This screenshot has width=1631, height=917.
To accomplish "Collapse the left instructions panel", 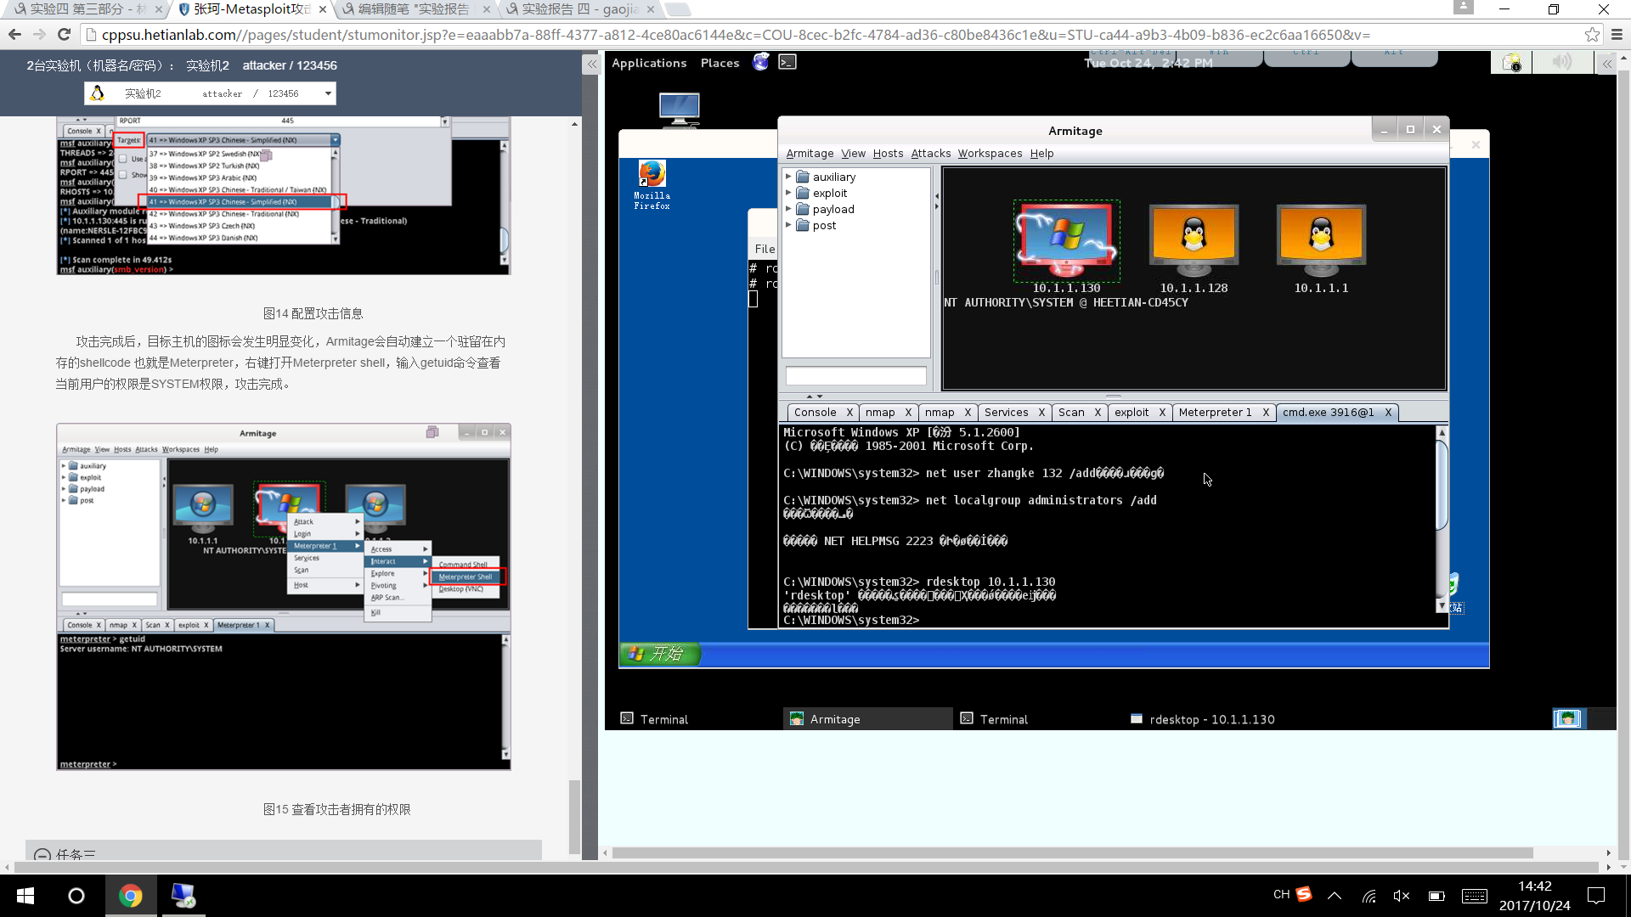I will pos(591,65).
